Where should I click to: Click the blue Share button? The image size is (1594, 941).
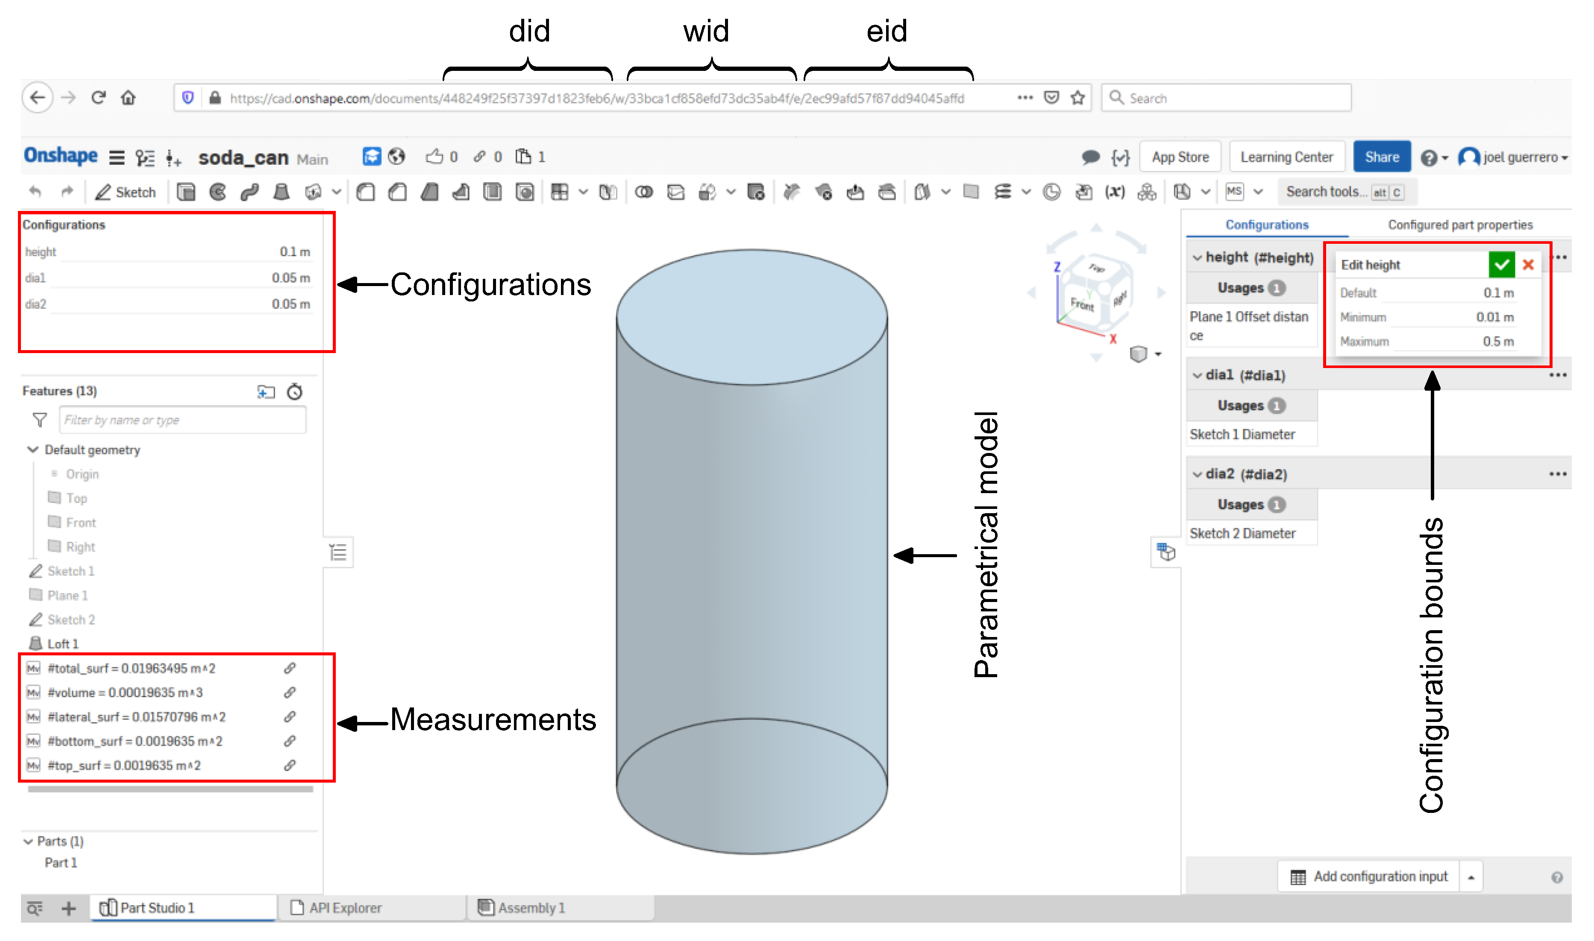click(x=1382, y=157)
